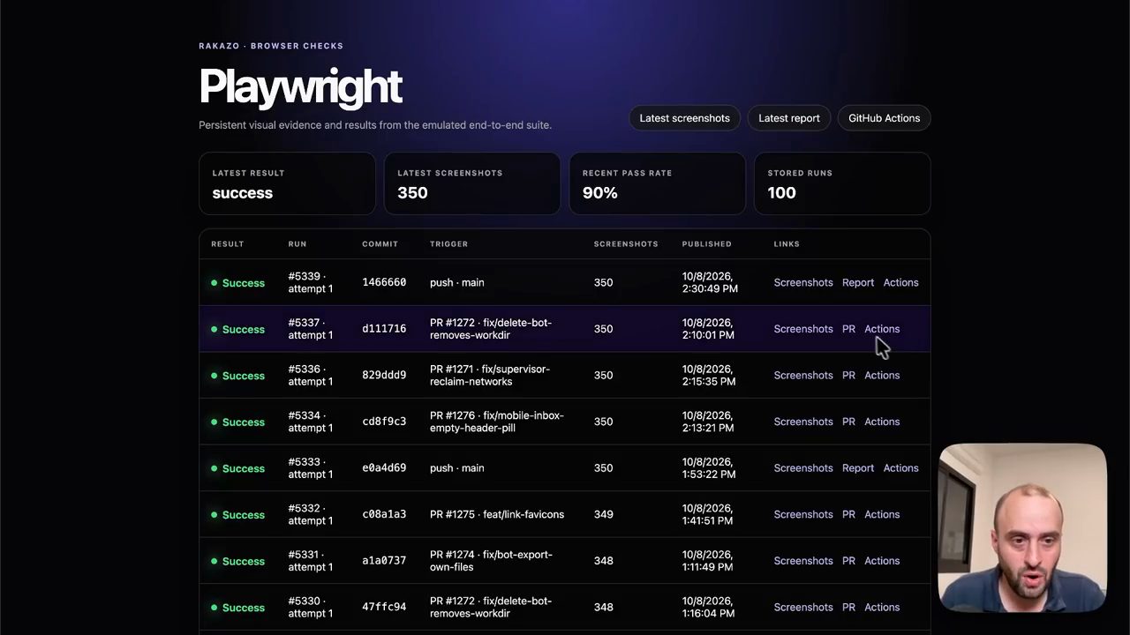Click Actions link for run #5334
1130x635 pixels.
coord(882,422)
